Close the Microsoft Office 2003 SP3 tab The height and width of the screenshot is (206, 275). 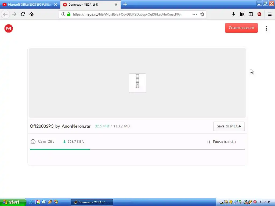click(x=56, y=5)
